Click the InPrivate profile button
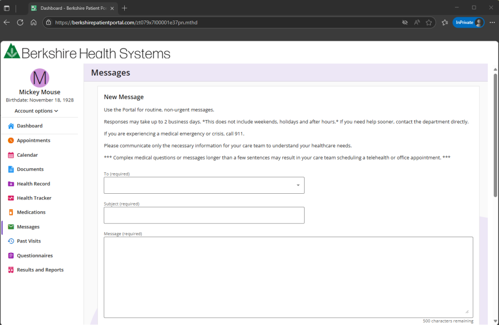This screenshot has height=325, width=499. pyautogui.click(x=468, y=22)
